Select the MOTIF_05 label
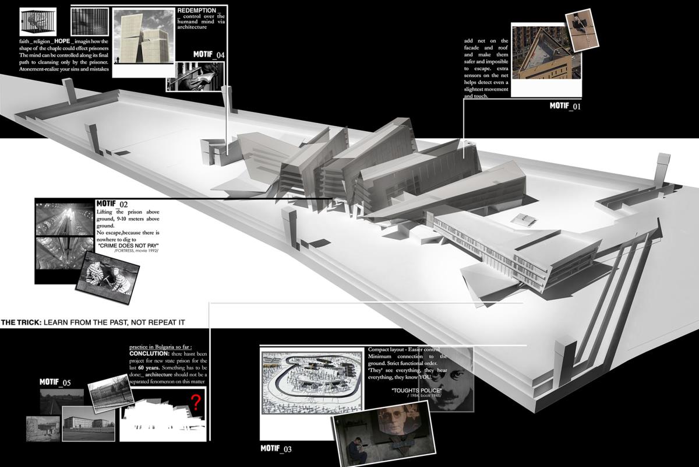The width and height of the screenshot is (699, 467). (x=55, y=382)
